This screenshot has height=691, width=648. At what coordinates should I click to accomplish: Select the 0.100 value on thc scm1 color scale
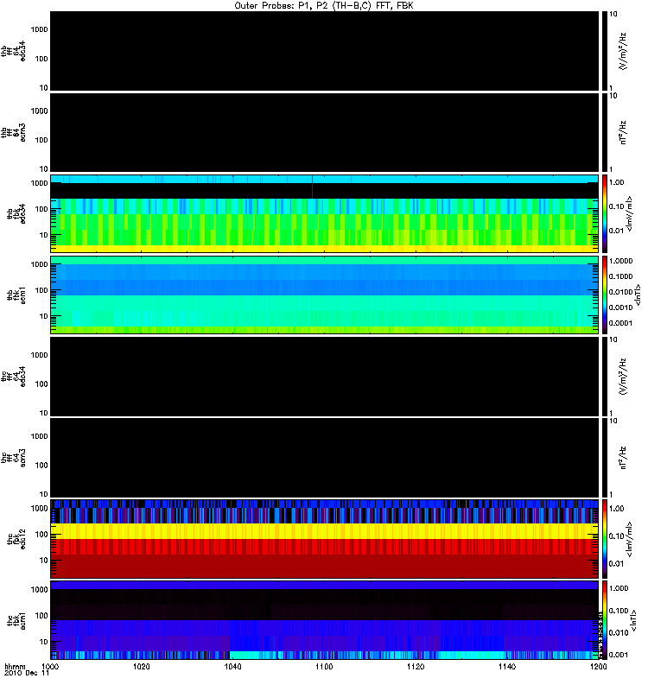(619, 611)
